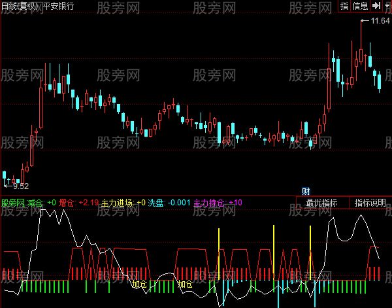This screenshot has width=392, height=308.
Task: Click the 日线(复权) period label
Action: click(x=20, y=6)
